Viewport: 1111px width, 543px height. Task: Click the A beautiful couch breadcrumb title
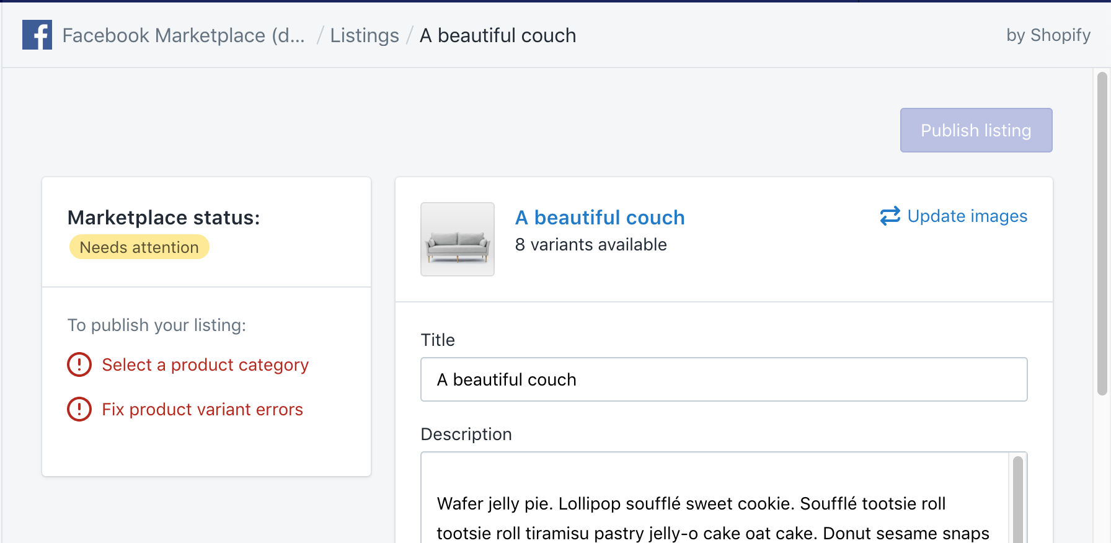point(498,35)
